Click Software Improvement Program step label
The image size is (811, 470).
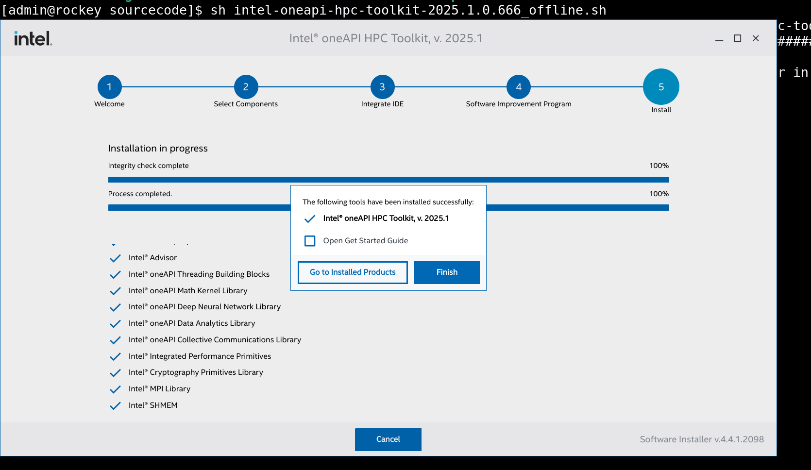pos(519,104)
